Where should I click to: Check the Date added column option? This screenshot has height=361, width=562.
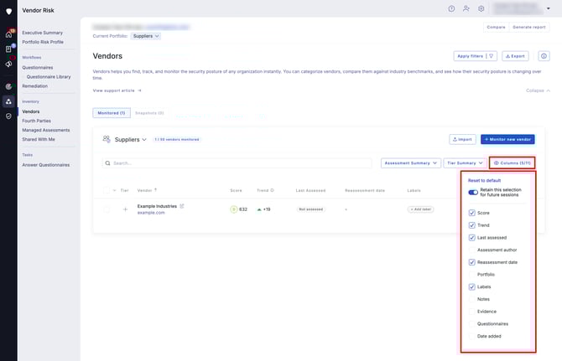point(471,336)
